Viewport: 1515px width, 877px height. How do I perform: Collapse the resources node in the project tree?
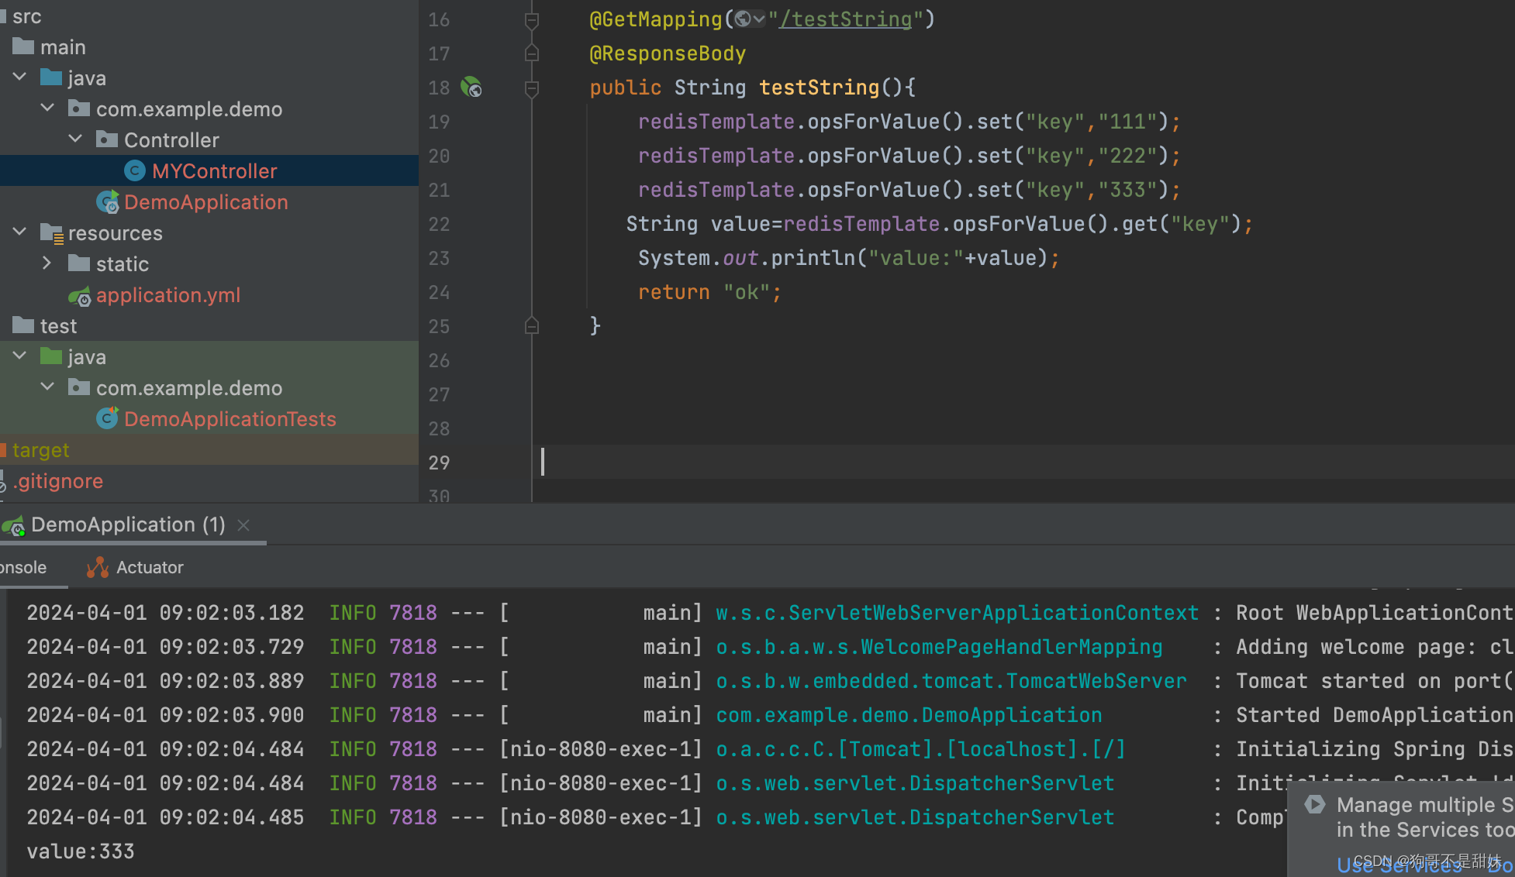(x=19, y=232)
